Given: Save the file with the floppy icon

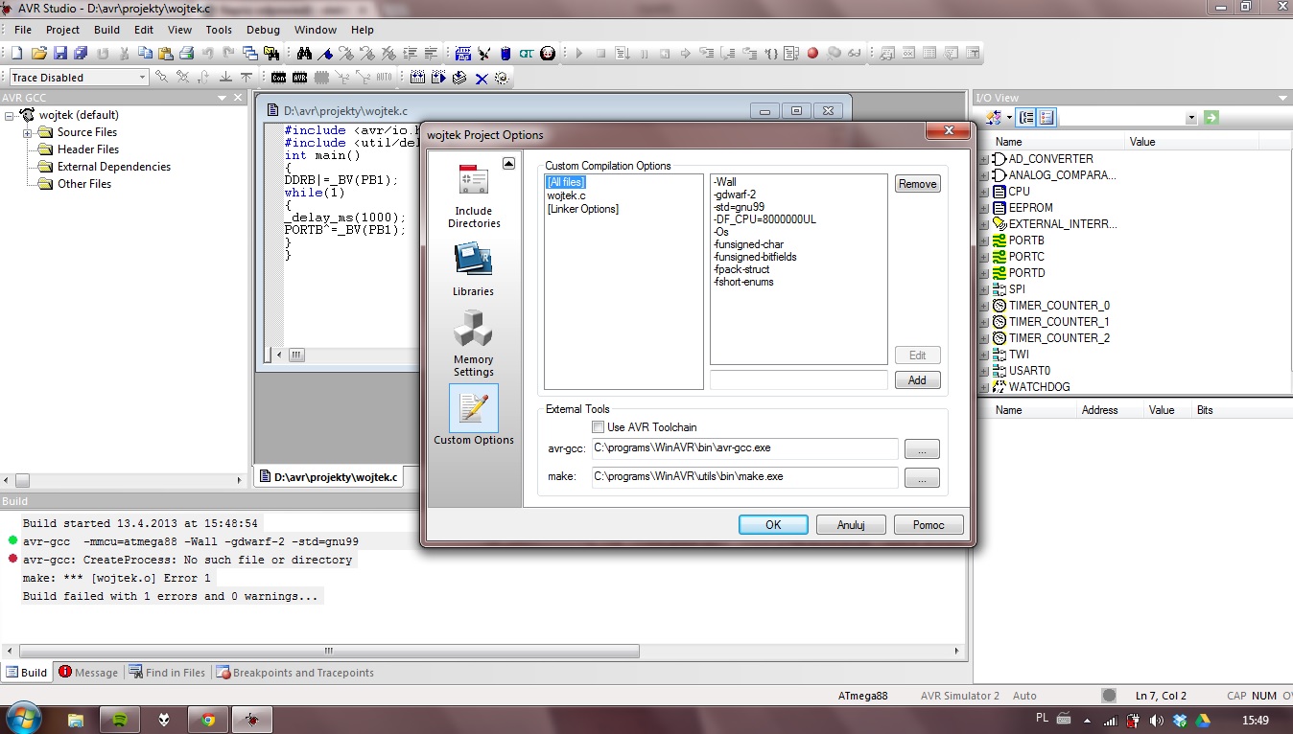Looking at the screenshot, I should [x=59, y=54].
